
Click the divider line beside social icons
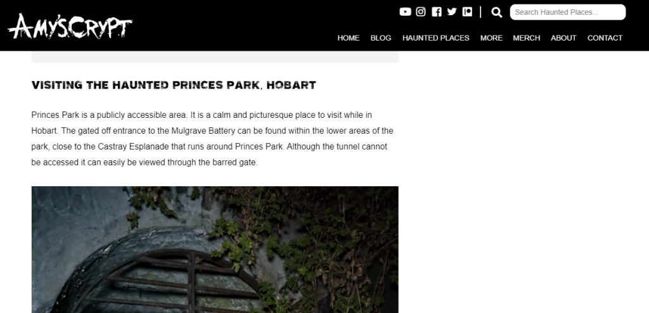coord(481,12)
